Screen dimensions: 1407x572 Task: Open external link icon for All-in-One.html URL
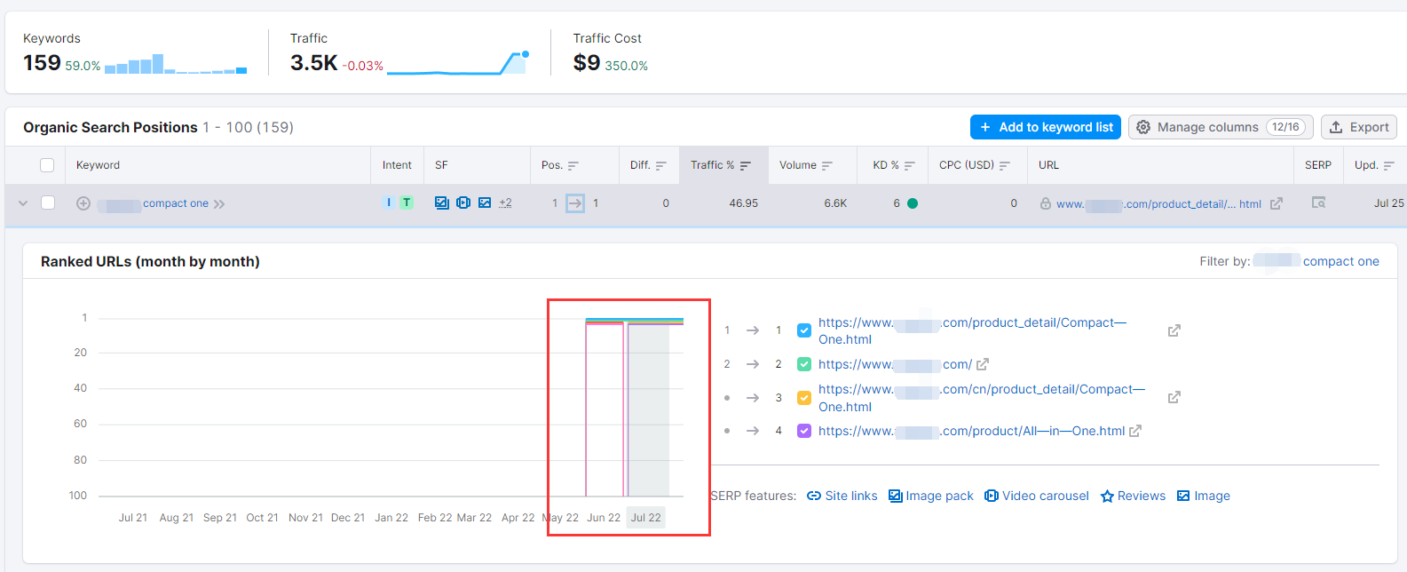coord(1134,432)
